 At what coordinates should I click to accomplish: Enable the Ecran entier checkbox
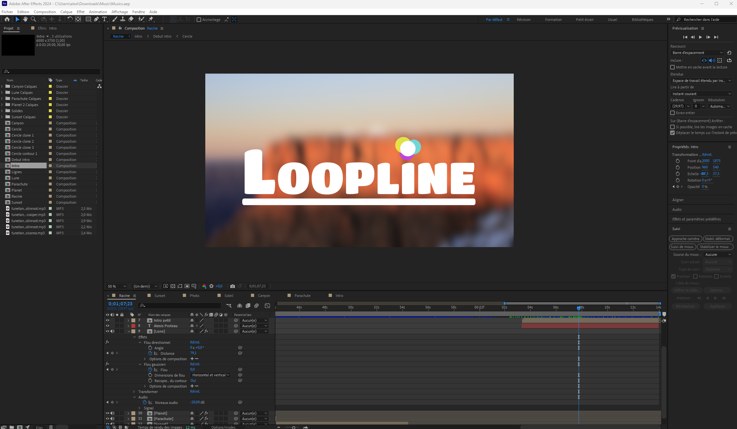click(x=673, y=113)
